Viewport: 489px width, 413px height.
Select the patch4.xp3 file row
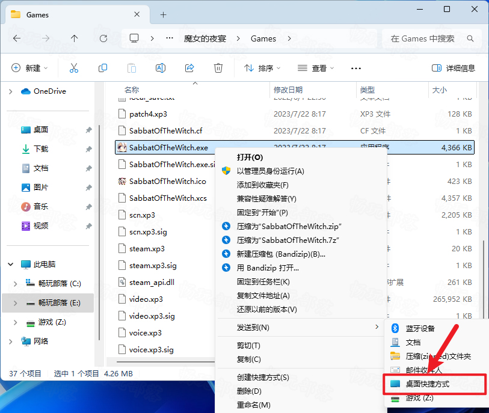click(295, 114)
